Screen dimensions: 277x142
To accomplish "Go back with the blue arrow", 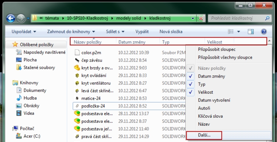I will 11,18.
